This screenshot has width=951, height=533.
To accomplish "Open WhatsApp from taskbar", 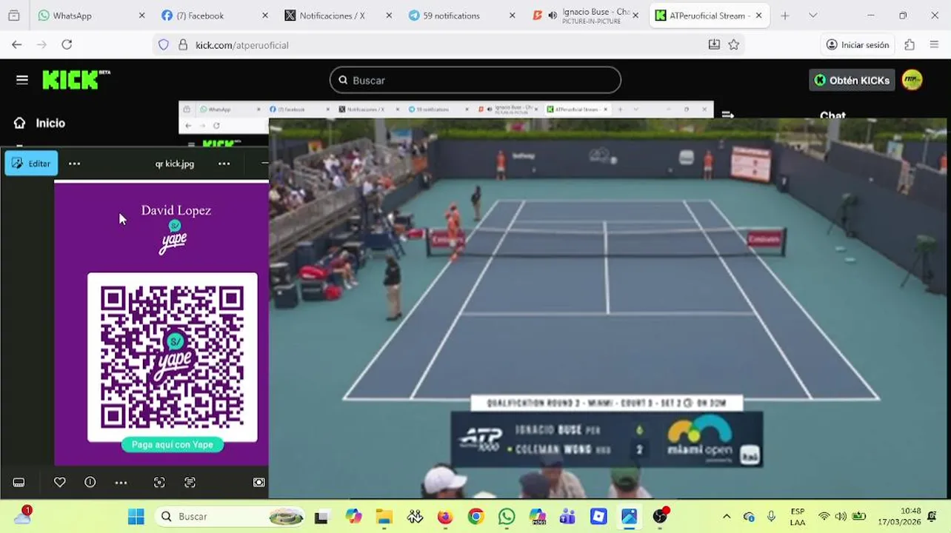I will tap(507, 517).
